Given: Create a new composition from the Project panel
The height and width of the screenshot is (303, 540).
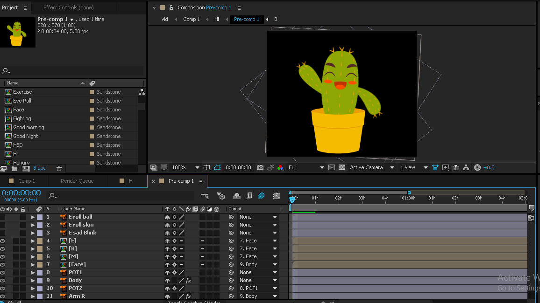Looking at the screenshot, I should pyautogui.click(x=26, y=169).
